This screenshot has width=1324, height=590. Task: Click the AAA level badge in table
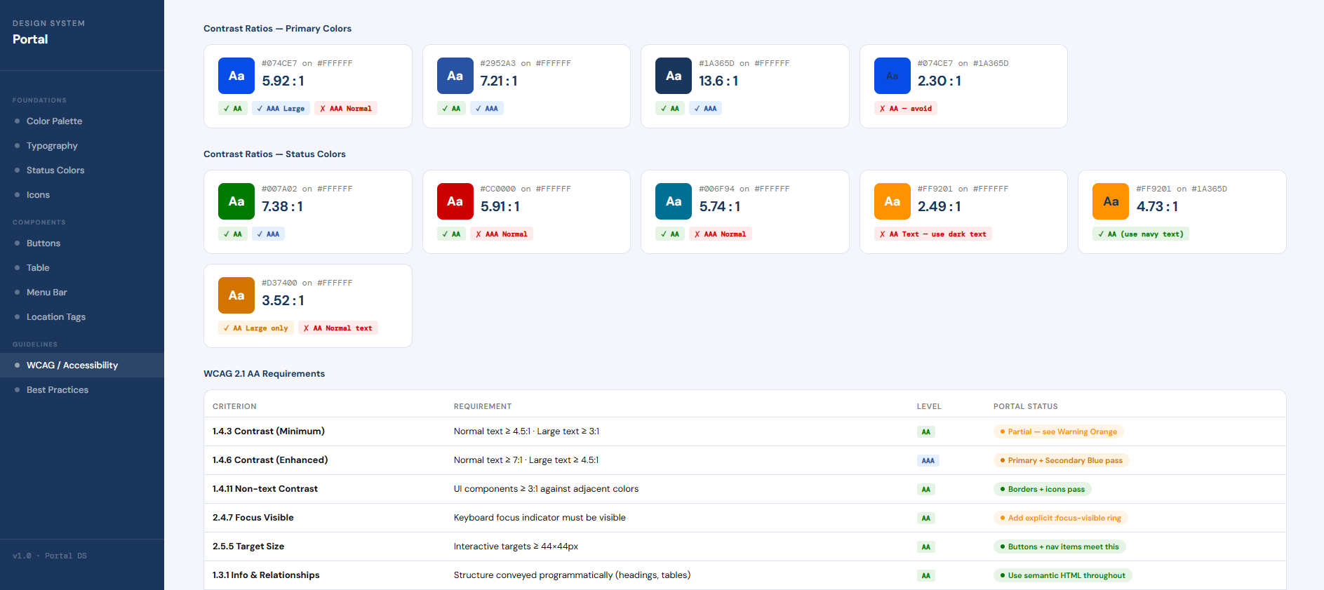928,461
